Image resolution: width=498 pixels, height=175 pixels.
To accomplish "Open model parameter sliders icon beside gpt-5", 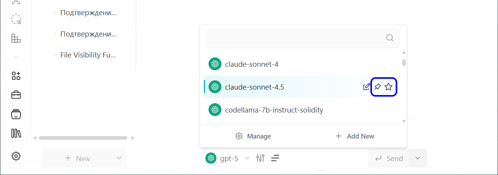I will click(260, 158).
